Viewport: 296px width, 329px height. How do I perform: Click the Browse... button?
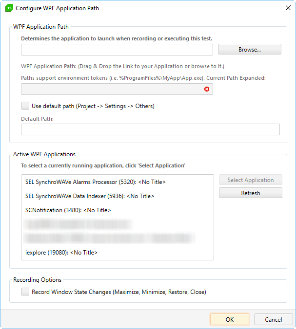250,49
